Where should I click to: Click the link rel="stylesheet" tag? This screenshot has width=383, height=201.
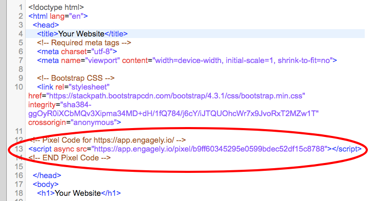73,87
